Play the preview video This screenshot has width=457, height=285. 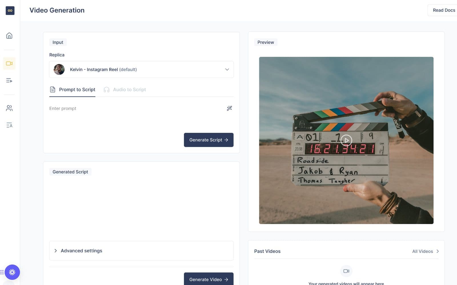click(346, 140)
